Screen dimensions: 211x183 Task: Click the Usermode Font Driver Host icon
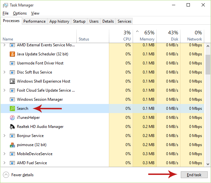pyautogui.click(x=12, y=63)
